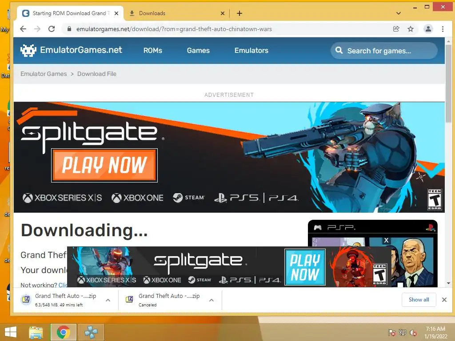Viewport: 455px width, 341px height.
Task: Close the Starting ROM Download tab
Action: [116, 13]
